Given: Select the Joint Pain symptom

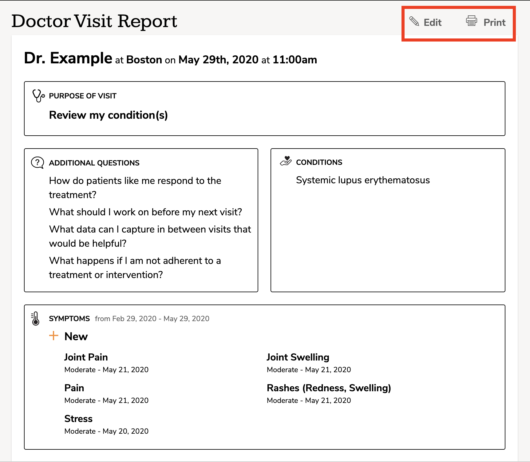Looking at the screenshot, I should click(86, 357).
